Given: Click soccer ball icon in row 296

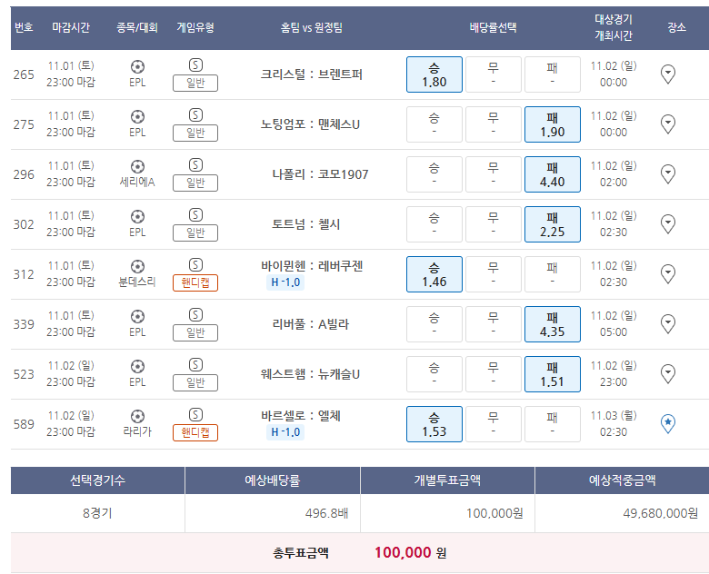Looking at the screenshot, I should 137,167.
